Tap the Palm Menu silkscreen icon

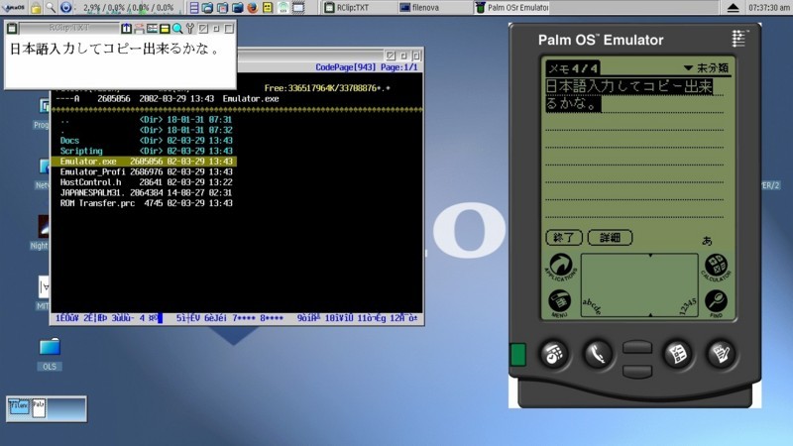[x=559, y=302]
